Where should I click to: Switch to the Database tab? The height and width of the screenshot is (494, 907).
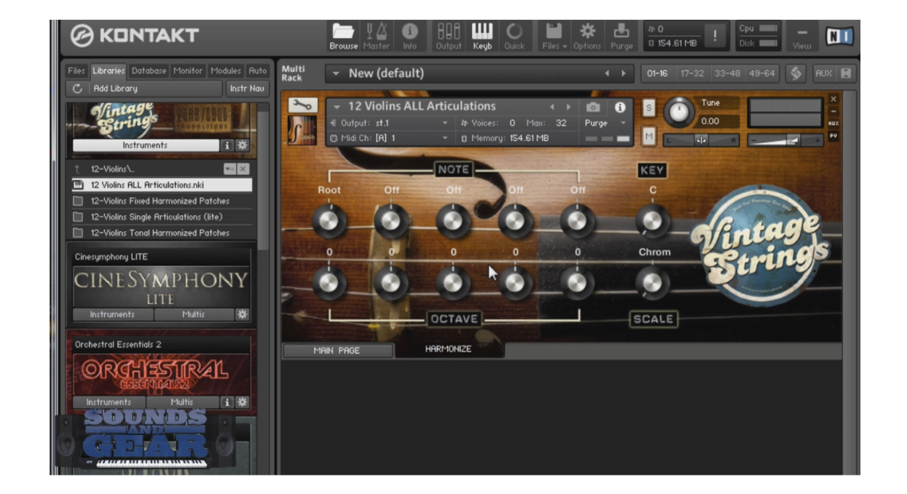click(x=149, y=71)
